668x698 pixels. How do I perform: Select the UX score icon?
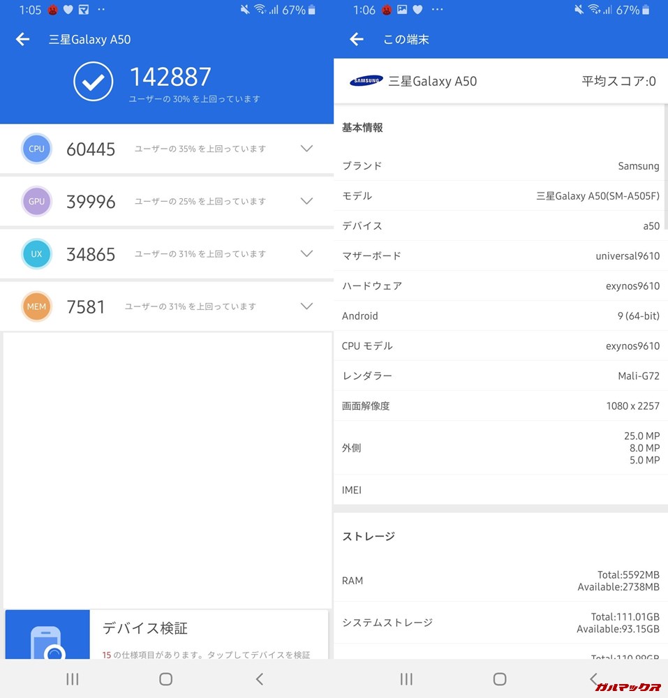point(36,253)
